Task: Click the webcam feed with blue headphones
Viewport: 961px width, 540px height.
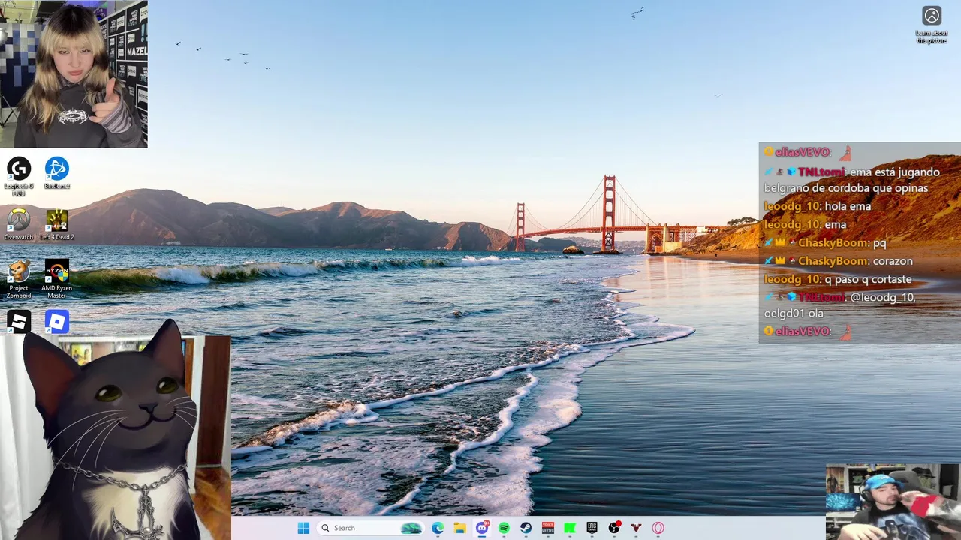Action: [x=892, y=502]
